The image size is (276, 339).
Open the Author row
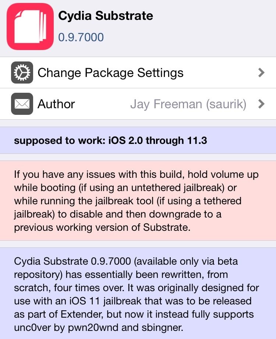tap(138, 104)
